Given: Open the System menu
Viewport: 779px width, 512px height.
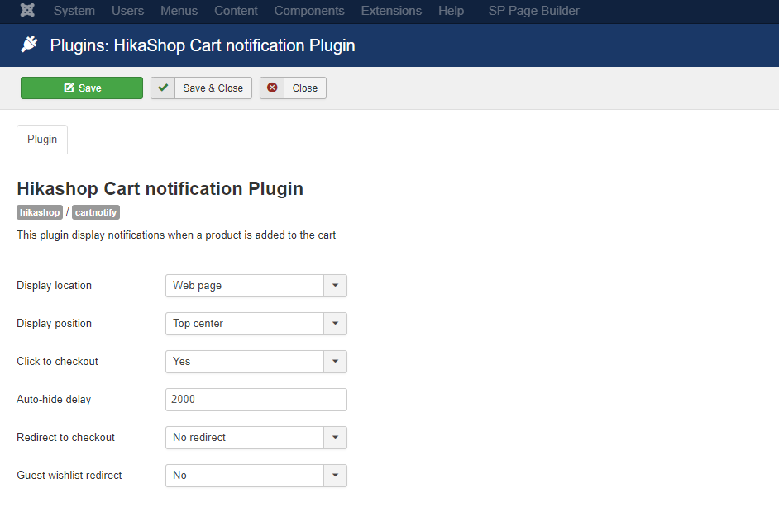Looking at the screenshot, I should [x=74, y=11].
